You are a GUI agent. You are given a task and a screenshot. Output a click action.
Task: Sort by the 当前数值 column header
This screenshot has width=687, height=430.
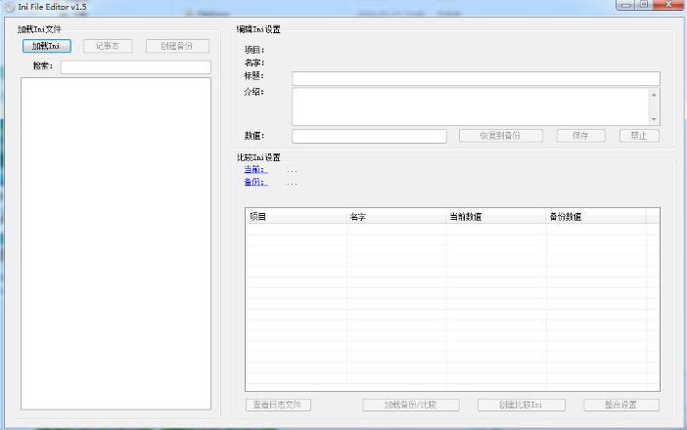pos(496,217)
